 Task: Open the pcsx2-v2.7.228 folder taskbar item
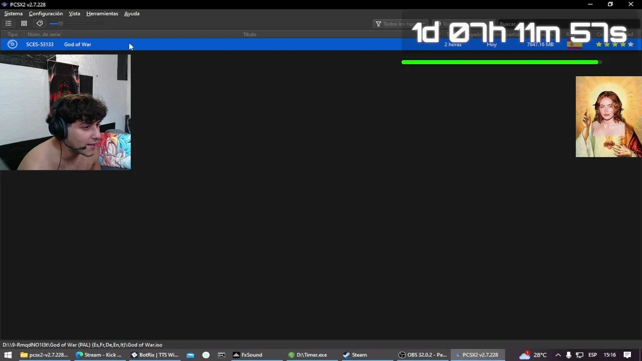coord(44,355)
